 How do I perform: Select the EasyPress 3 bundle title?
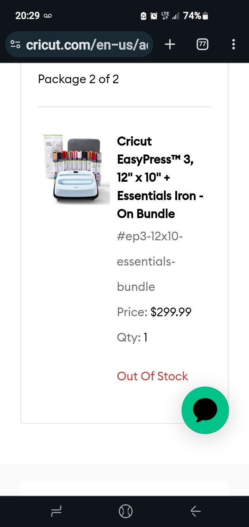(x=160, y=177)
